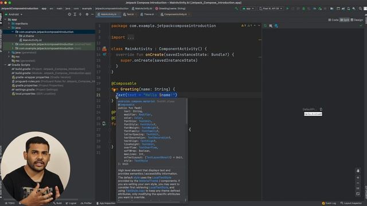Hide the Project tool window
The width and height of the screenshot is (367, 206).
click(92, 14)
